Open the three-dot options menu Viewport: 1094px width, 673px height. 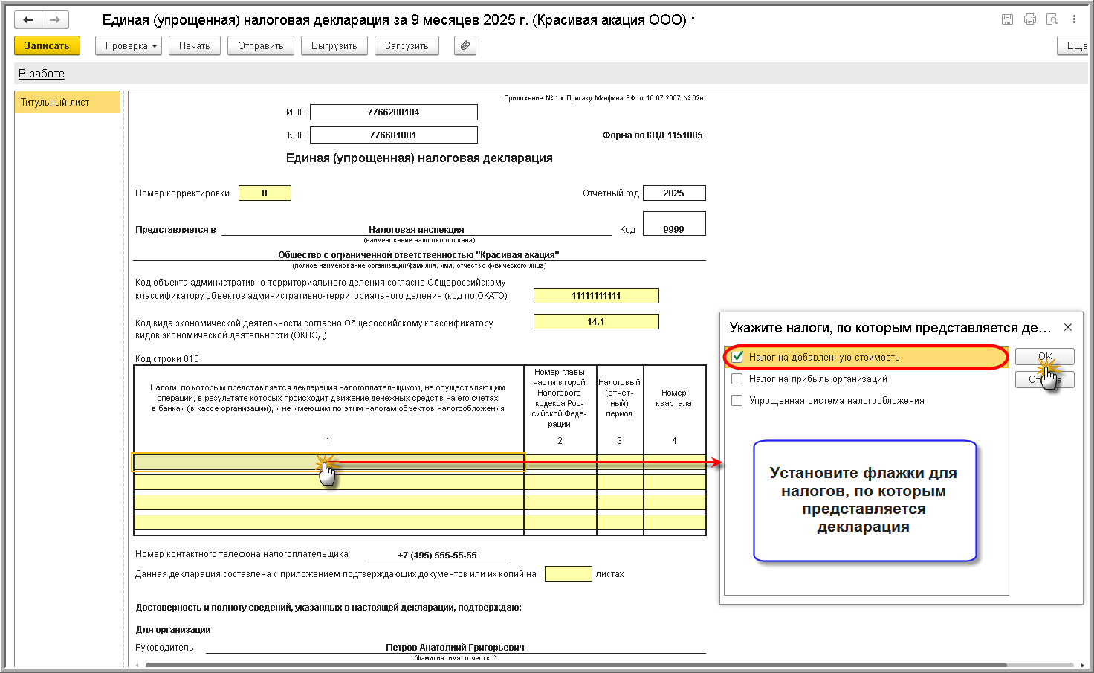click(1074, 19)
